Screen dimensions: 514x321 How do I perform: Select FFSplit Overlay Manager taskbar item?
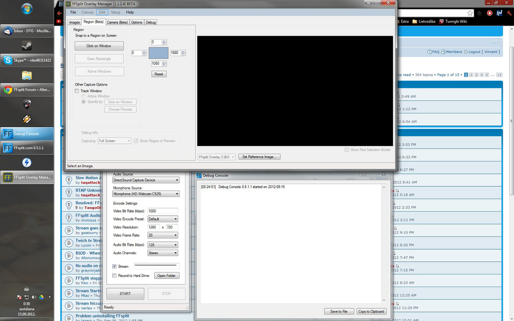(x=27, y=178)
